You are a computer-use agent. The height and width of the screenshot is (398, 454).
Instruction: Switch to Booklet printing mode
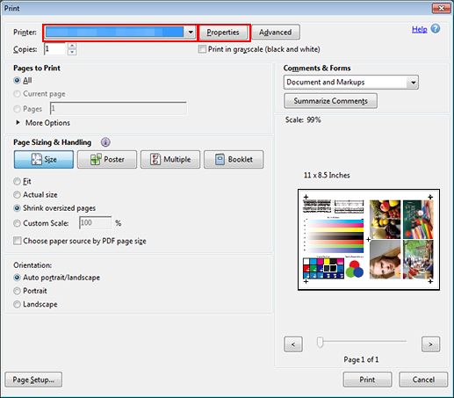coord(234,159)
